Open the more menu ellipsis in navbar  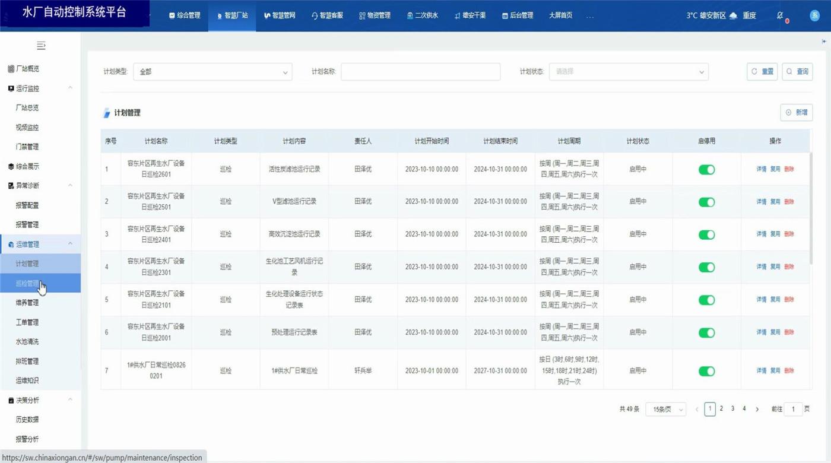click(x=589, y=15)
